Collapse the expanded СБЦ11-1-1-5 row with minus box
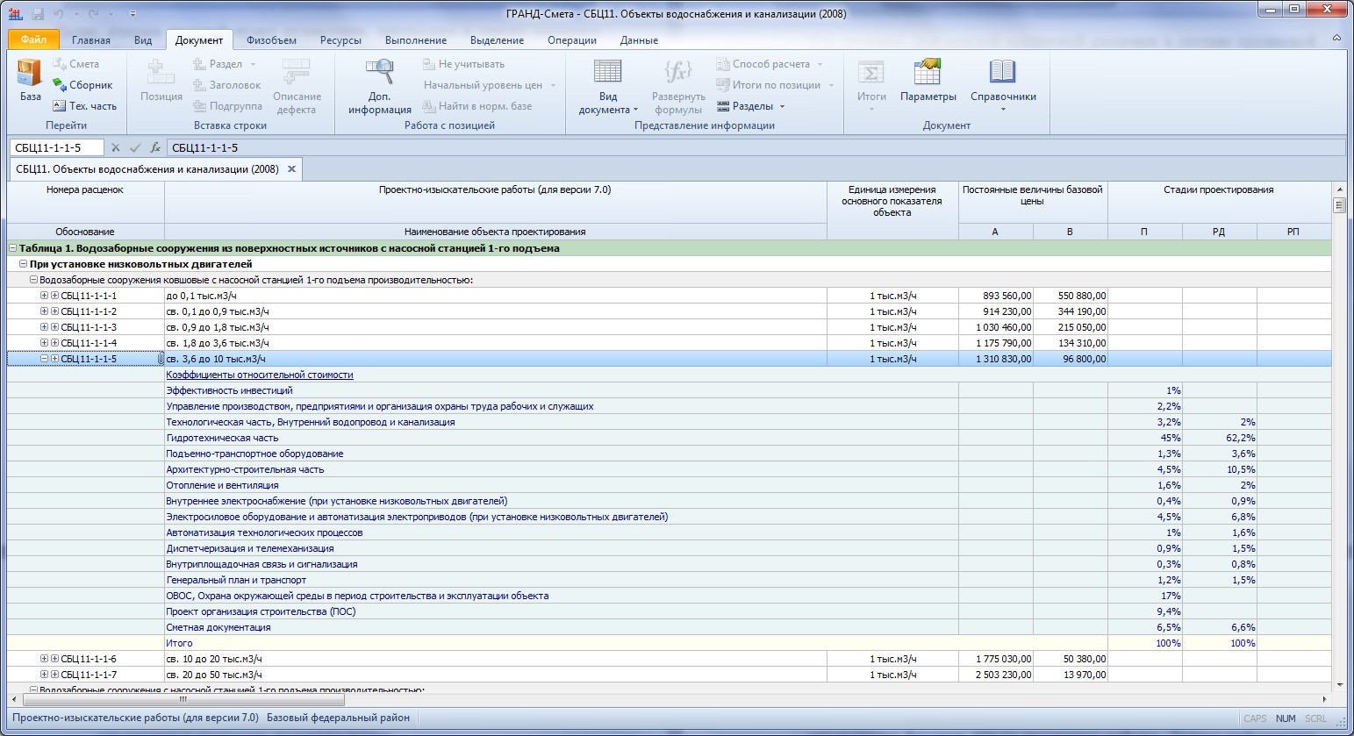Viewport: 1354px width, 736px height. (x=45, y=359)
